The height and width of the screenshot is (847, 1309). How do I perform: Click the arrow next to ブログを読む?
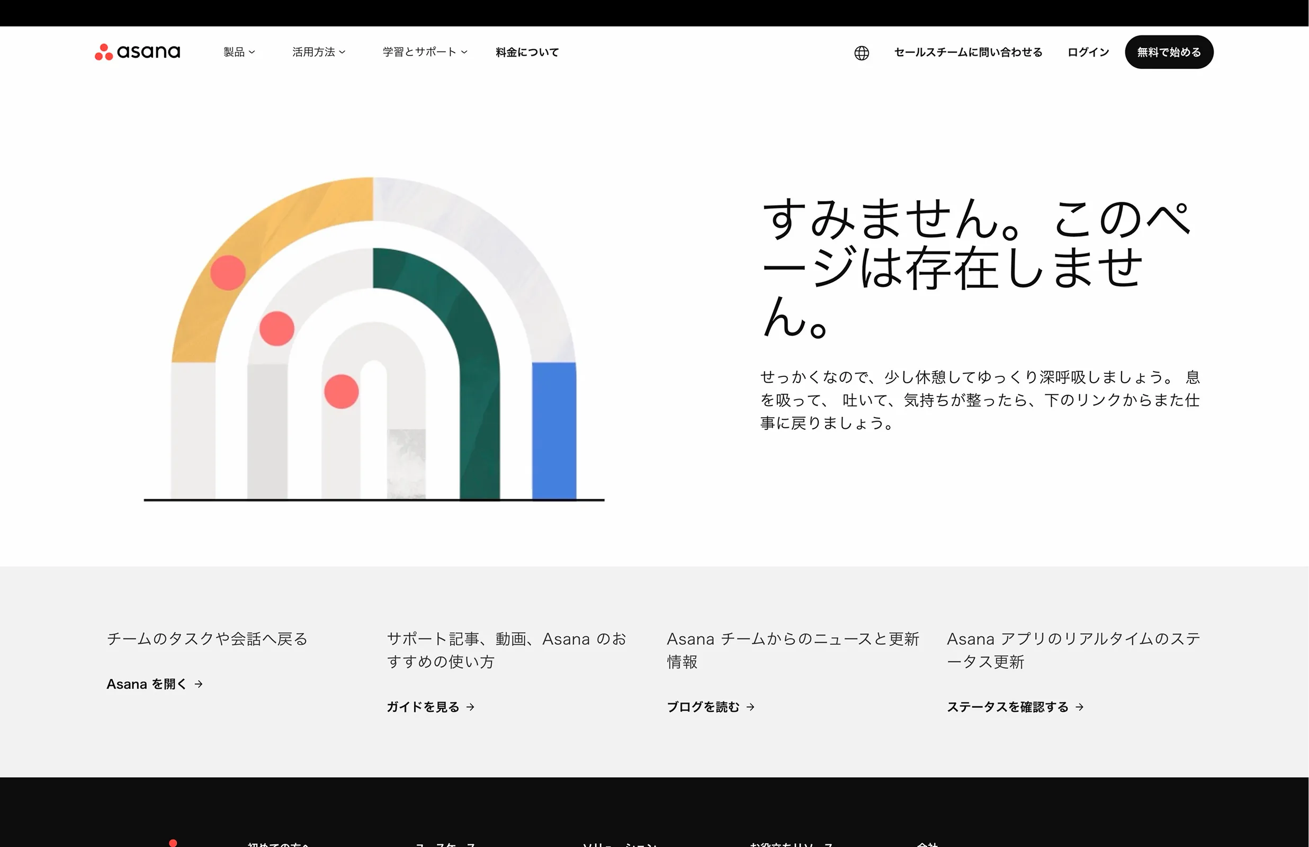[x=750, y=707]
